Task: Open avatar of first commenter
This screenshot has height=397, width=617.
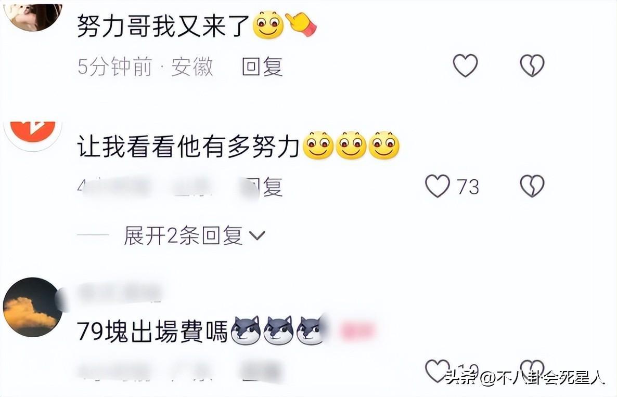Action: click(33, 17)
